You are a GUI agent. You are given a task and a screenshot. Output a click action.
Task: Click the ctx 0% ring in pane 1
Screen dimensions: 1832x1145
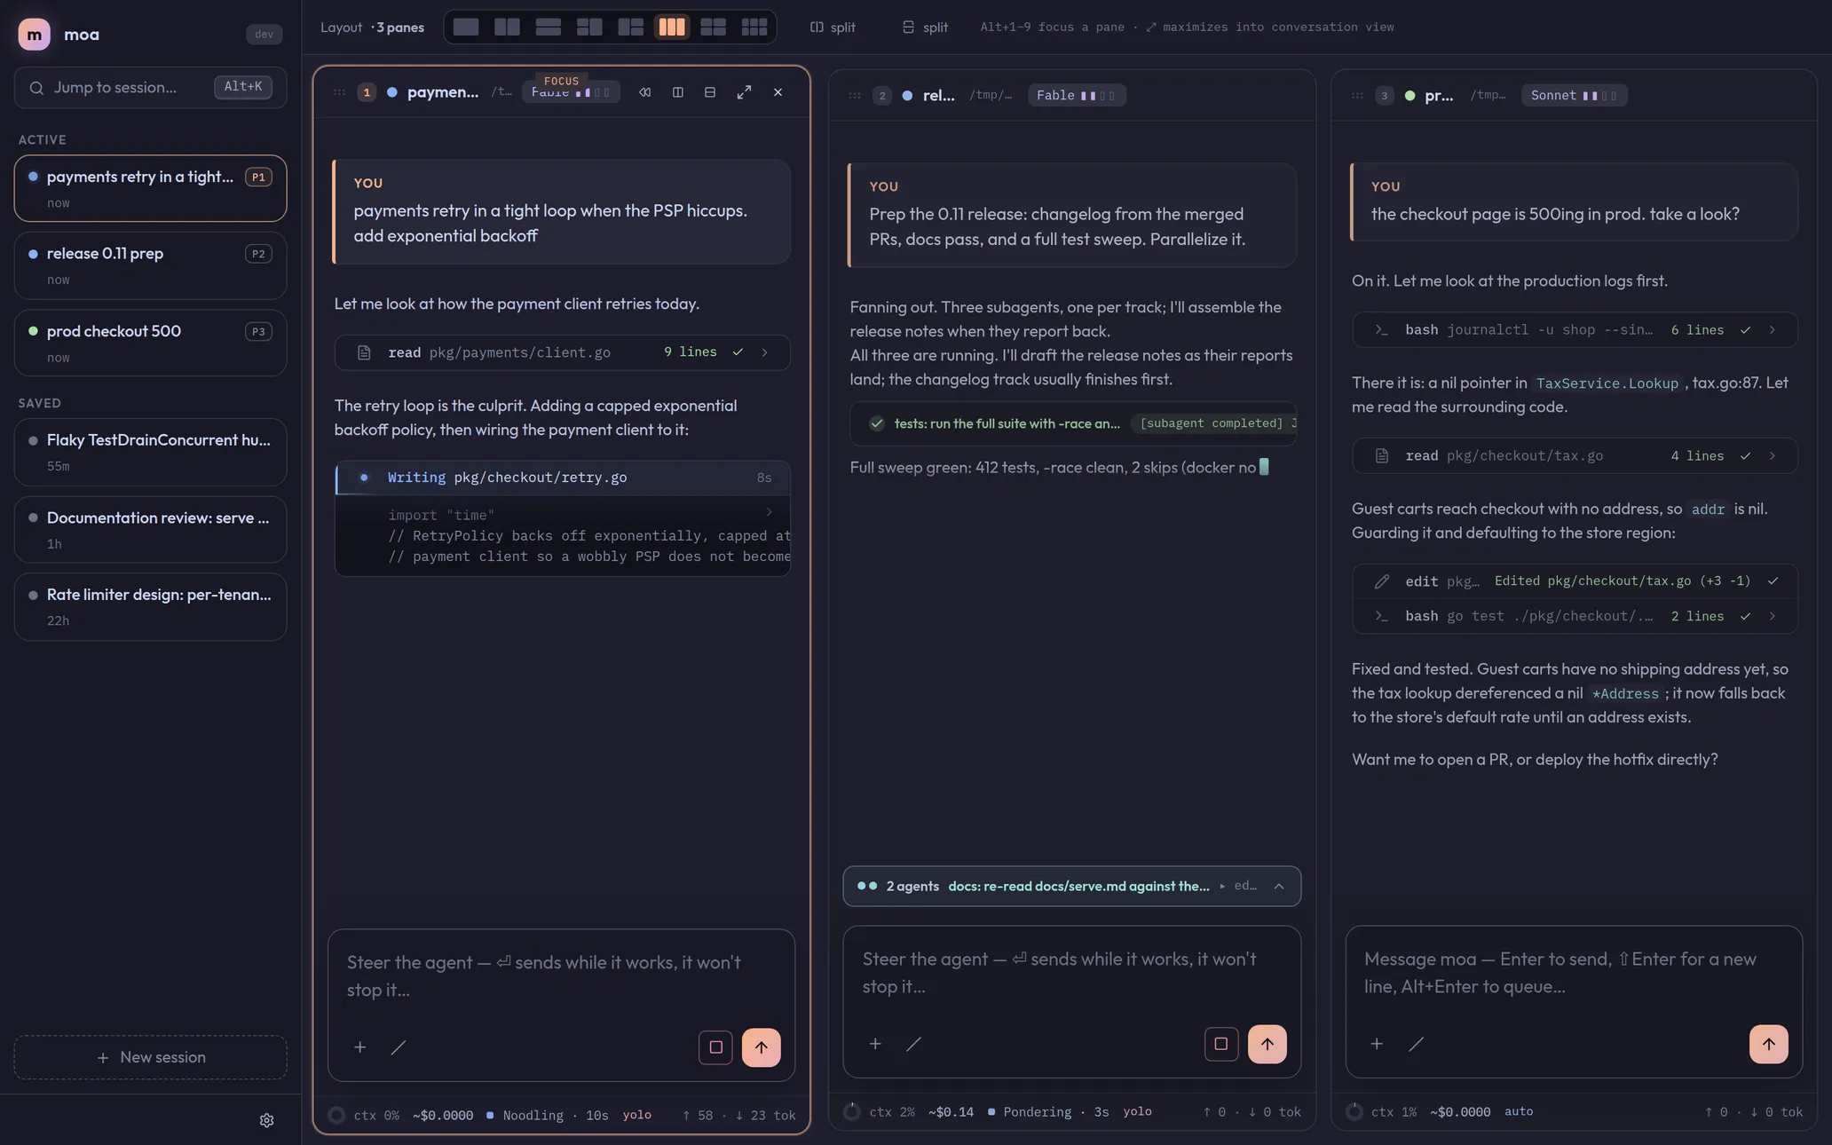pos(336,1115)
